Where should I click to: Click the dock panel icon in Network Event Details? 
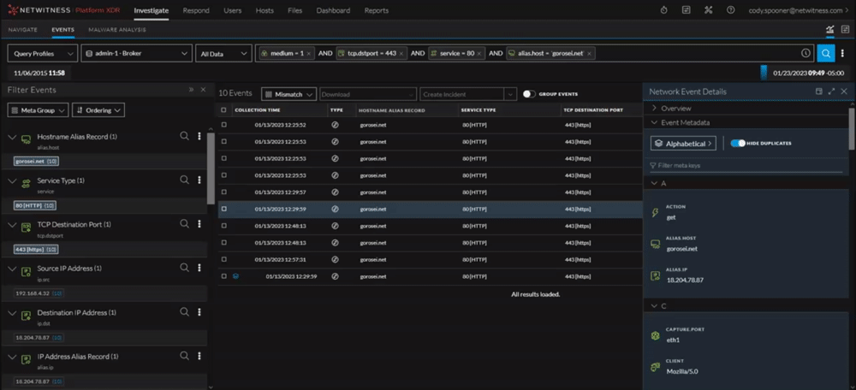click(819, 92)
